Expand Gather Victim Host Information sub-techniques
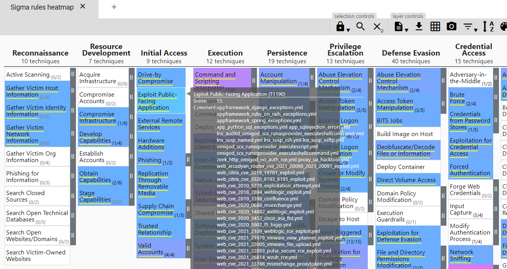This screenshot has height=269, width=507. coord(73,91)
